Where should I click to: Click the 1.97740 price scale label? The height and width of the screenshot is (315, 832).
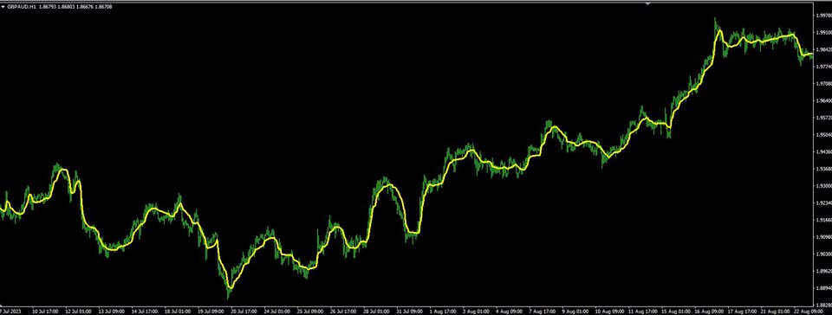tap(824, 67)
